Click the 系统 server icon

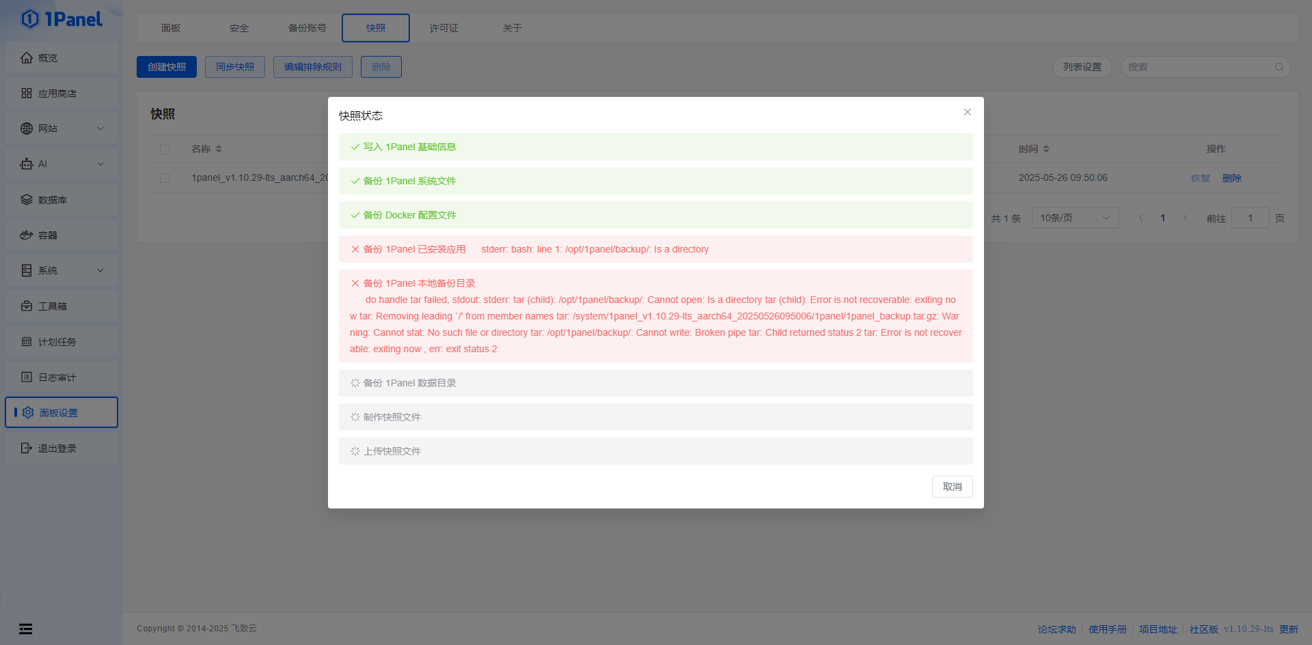point(27,270)
